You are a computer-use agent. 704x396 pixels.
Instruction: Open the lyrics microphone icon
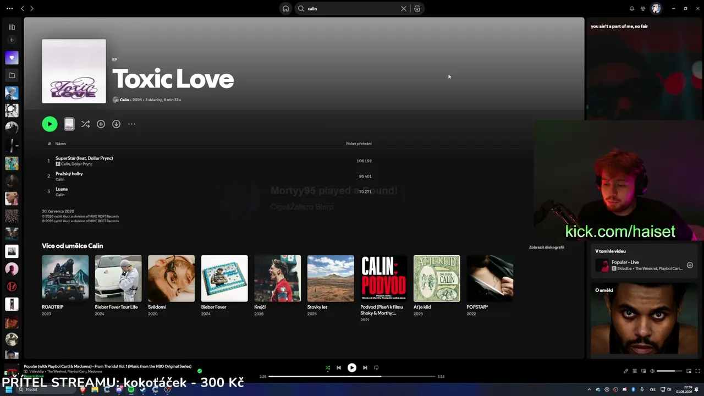(x=626, y=371)
